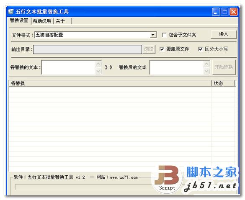This screenshot has height=200, width=245.
Task: Click the 待替换的文本 text box
Action: (x=68, y=67)
